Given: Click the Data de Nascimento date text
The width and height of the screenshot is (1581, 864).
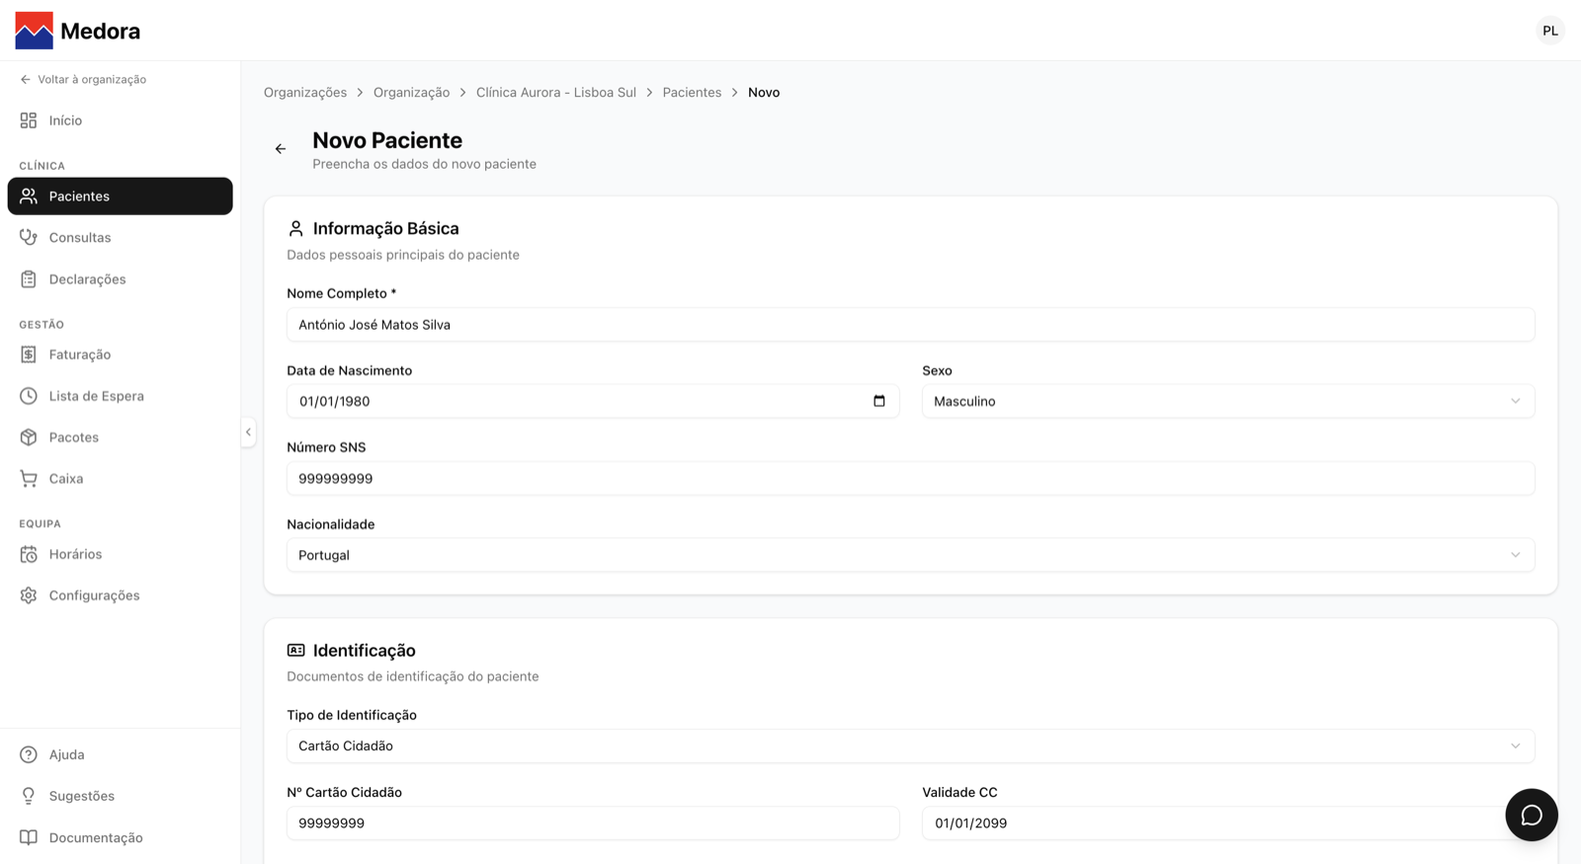Looking at the screenshot, I should pyautogui.click(x=334, y=402).
